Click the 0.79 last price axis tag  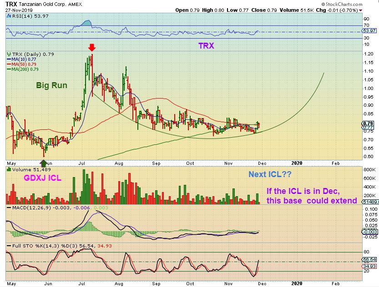click(368, 124)
